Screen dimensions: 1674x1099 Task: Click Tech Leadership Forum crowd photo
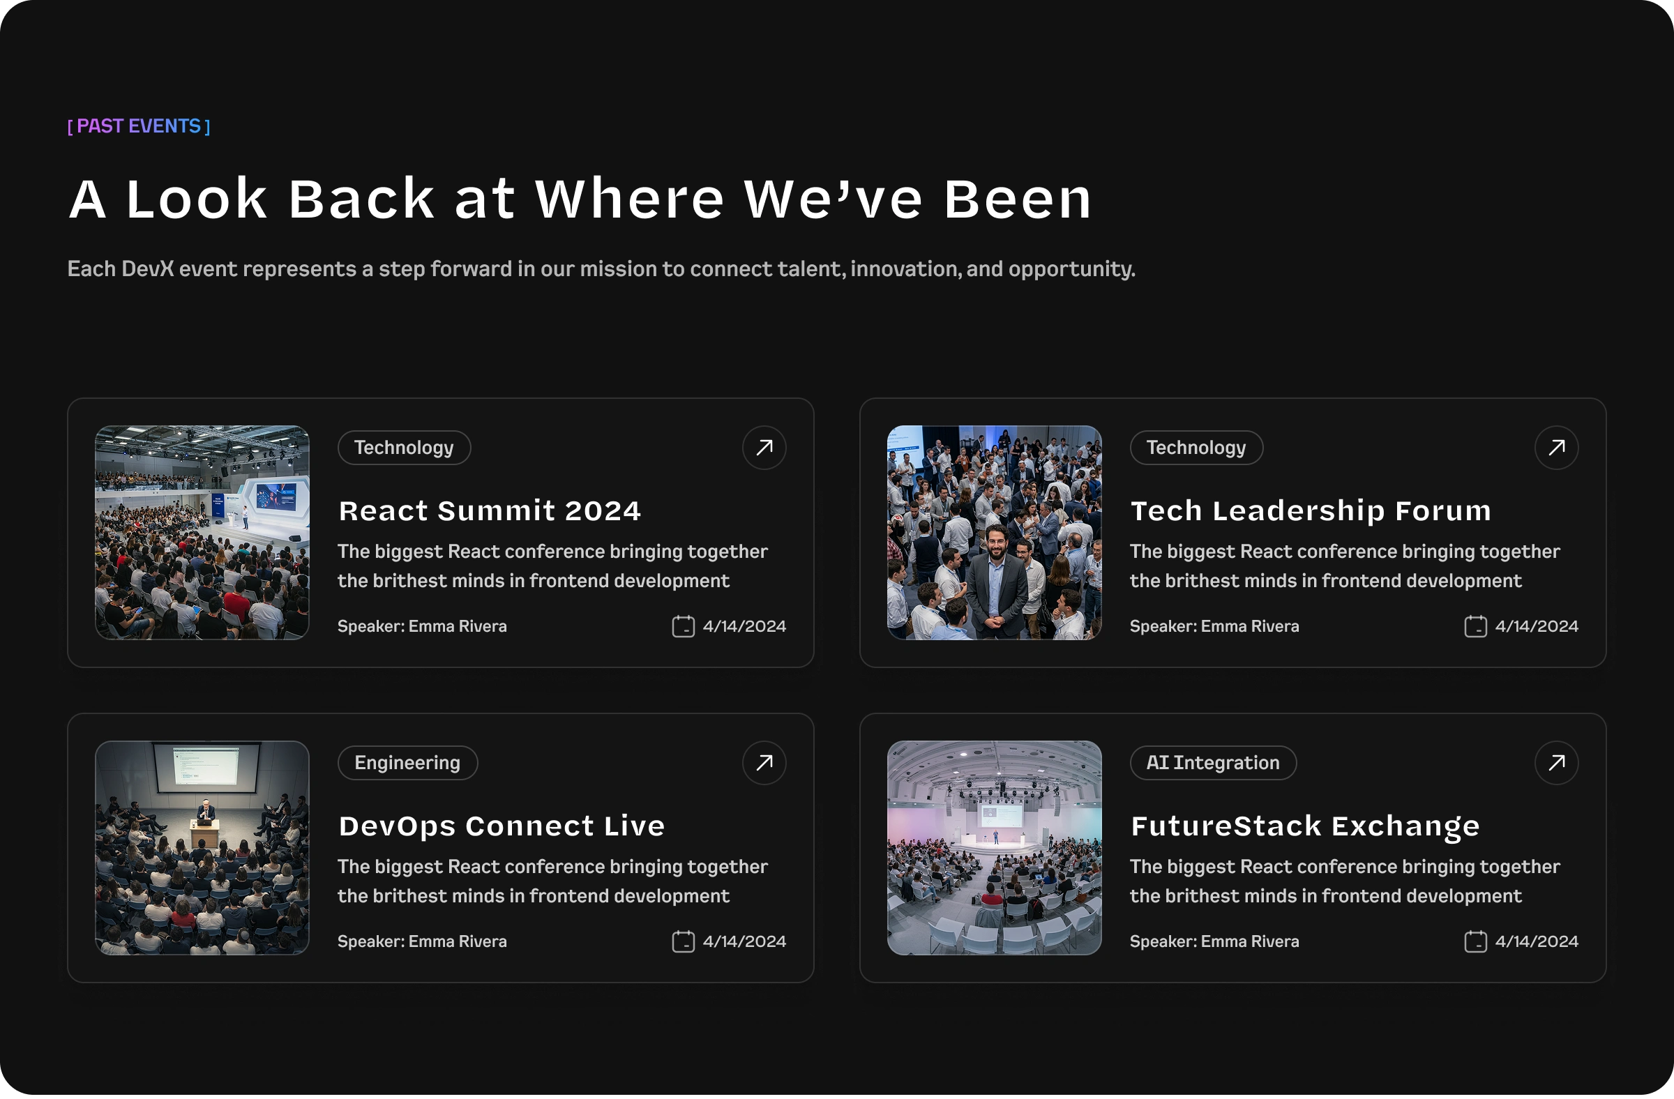click(x=994, y=532)
